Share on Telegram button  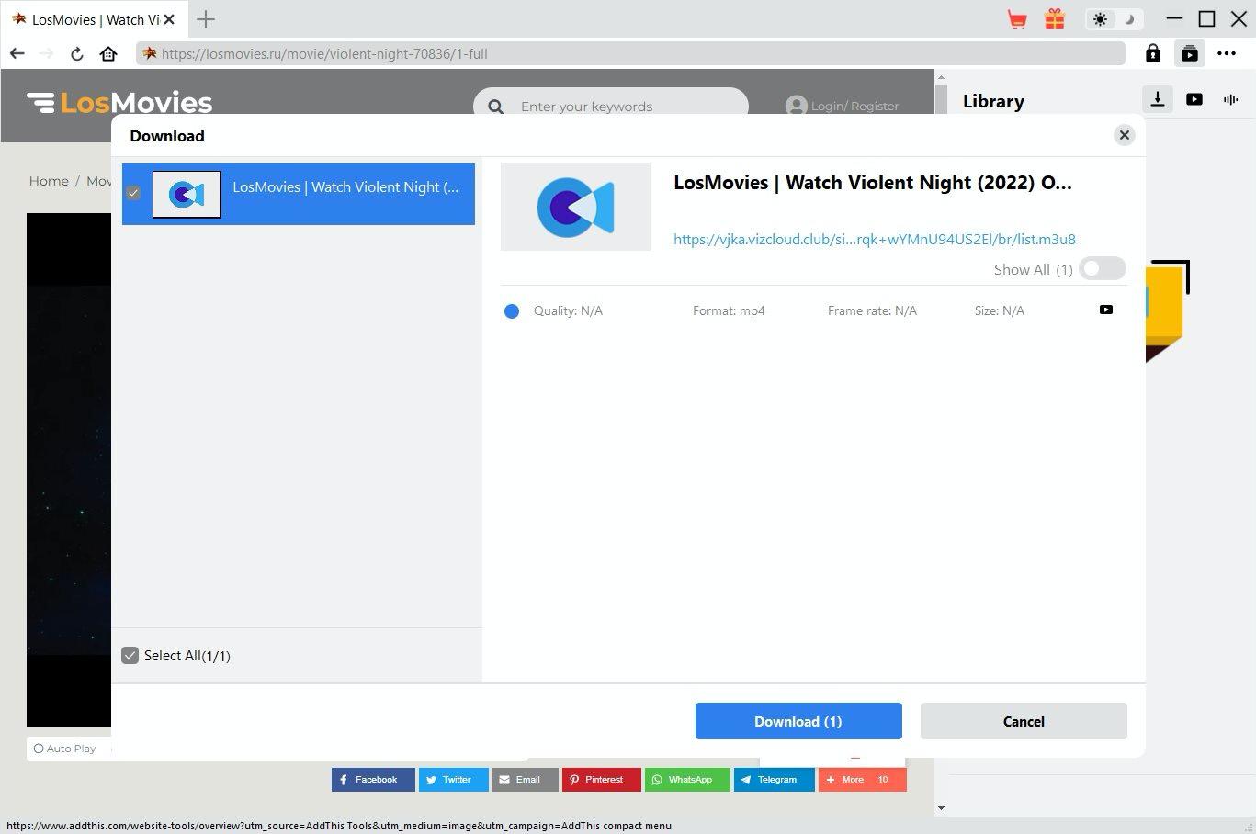pos(774,780)
